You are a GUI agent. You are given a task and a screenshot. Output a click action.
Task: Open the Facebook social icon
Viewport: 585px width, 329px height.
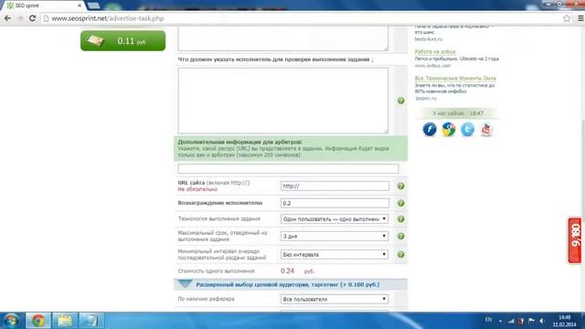pyautogui.click(x=430, y=130)
